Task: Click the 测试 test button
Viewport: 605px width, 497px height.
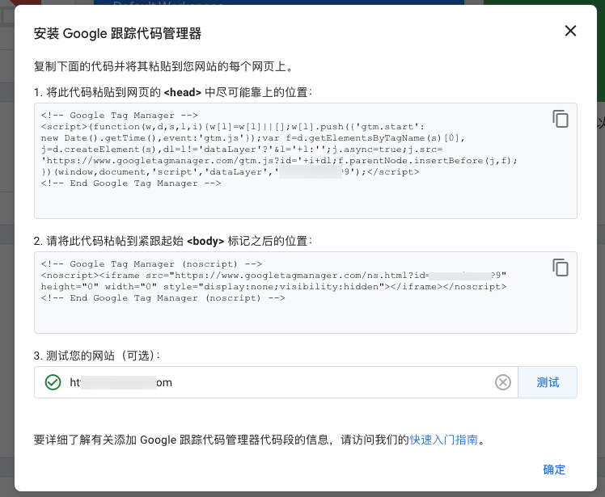Action: [548, 382]
